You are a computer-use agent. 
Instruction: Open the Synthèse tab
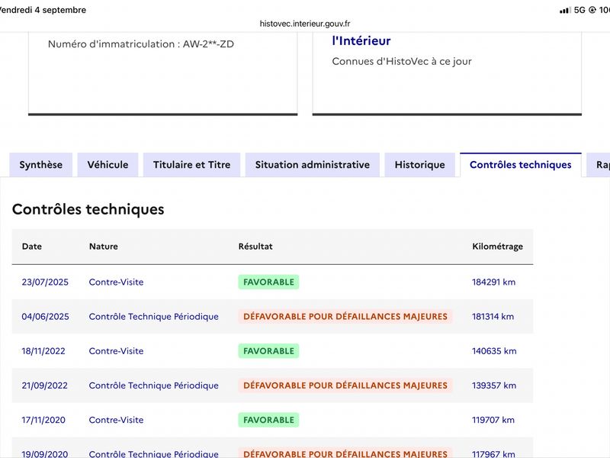41,165
